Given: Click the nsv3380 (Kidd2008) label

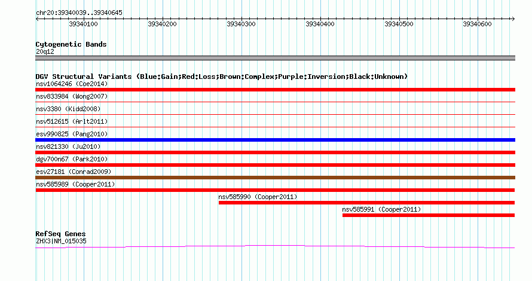Looking at the screenshot, I should (x=68, y=109).
